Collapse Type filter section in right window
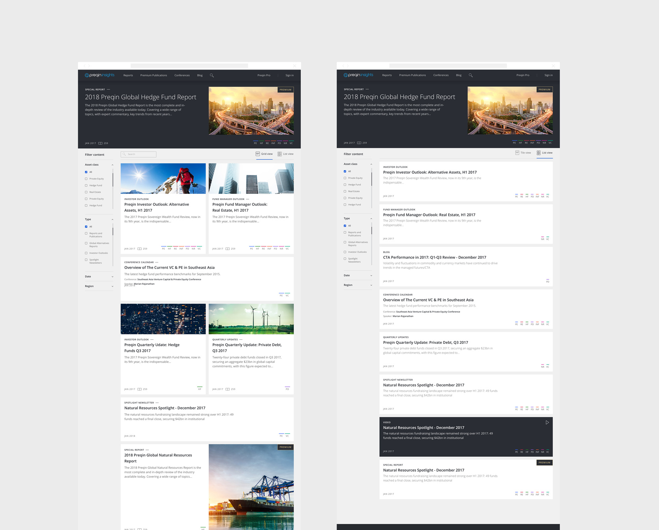Image resolution: width=659 pixels, height=530 pixels. point(371,219)
